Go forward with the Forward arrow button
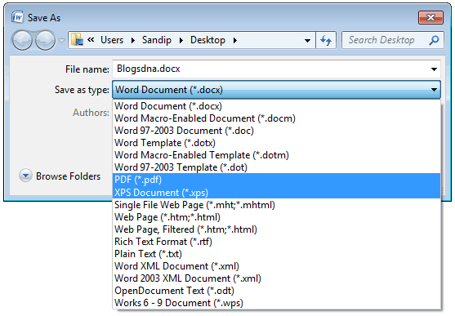 click(45, 40)
